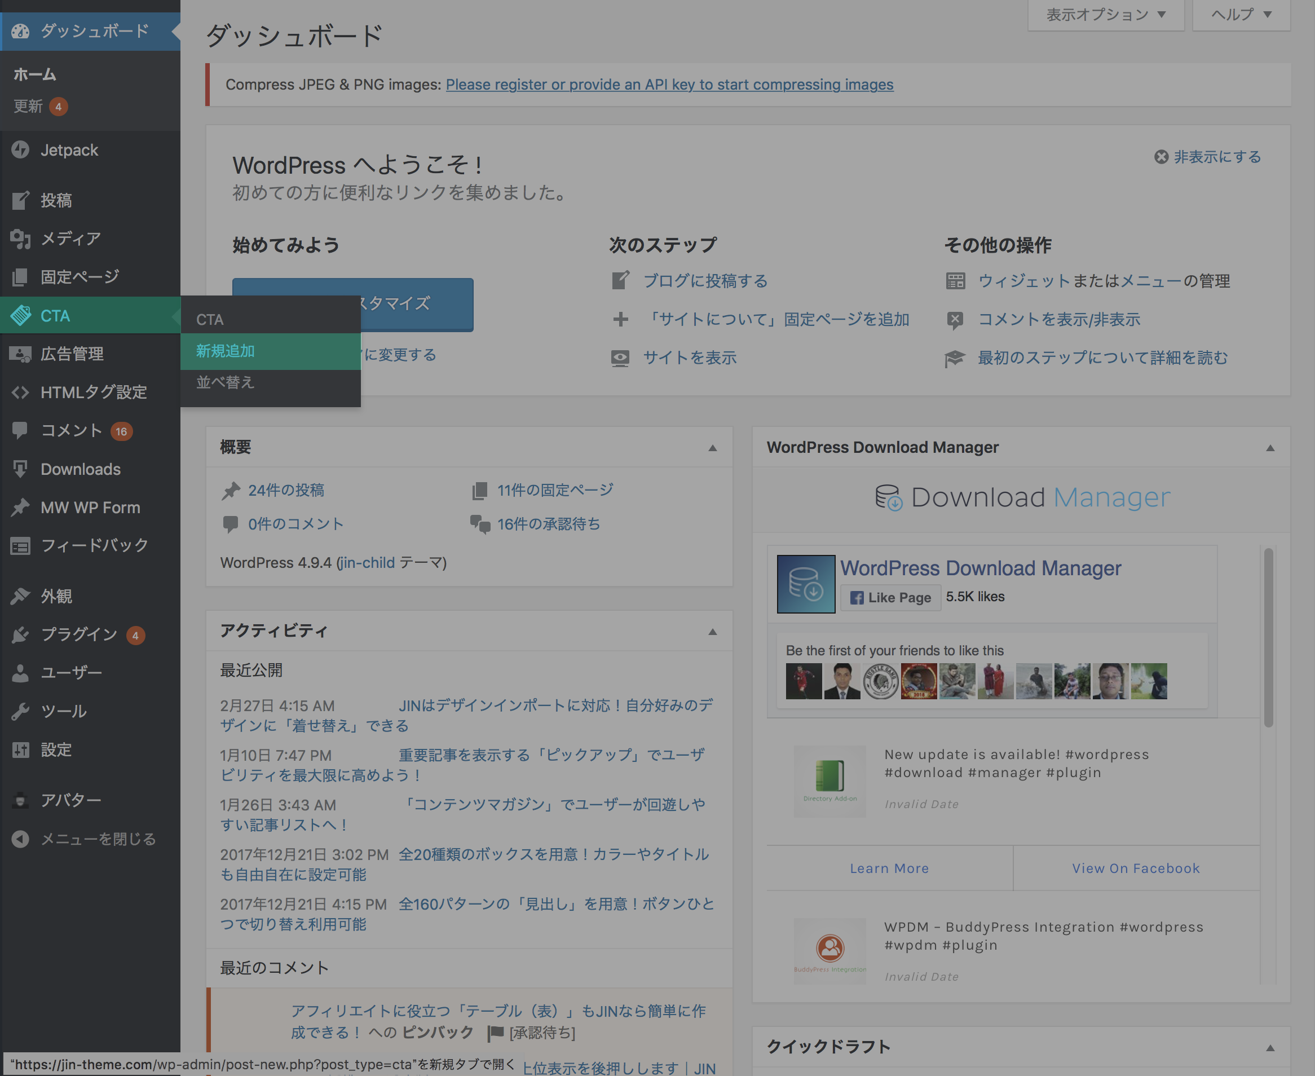Open the 0件のコメント link
1315x1076 pixels.
pos(295,524)
